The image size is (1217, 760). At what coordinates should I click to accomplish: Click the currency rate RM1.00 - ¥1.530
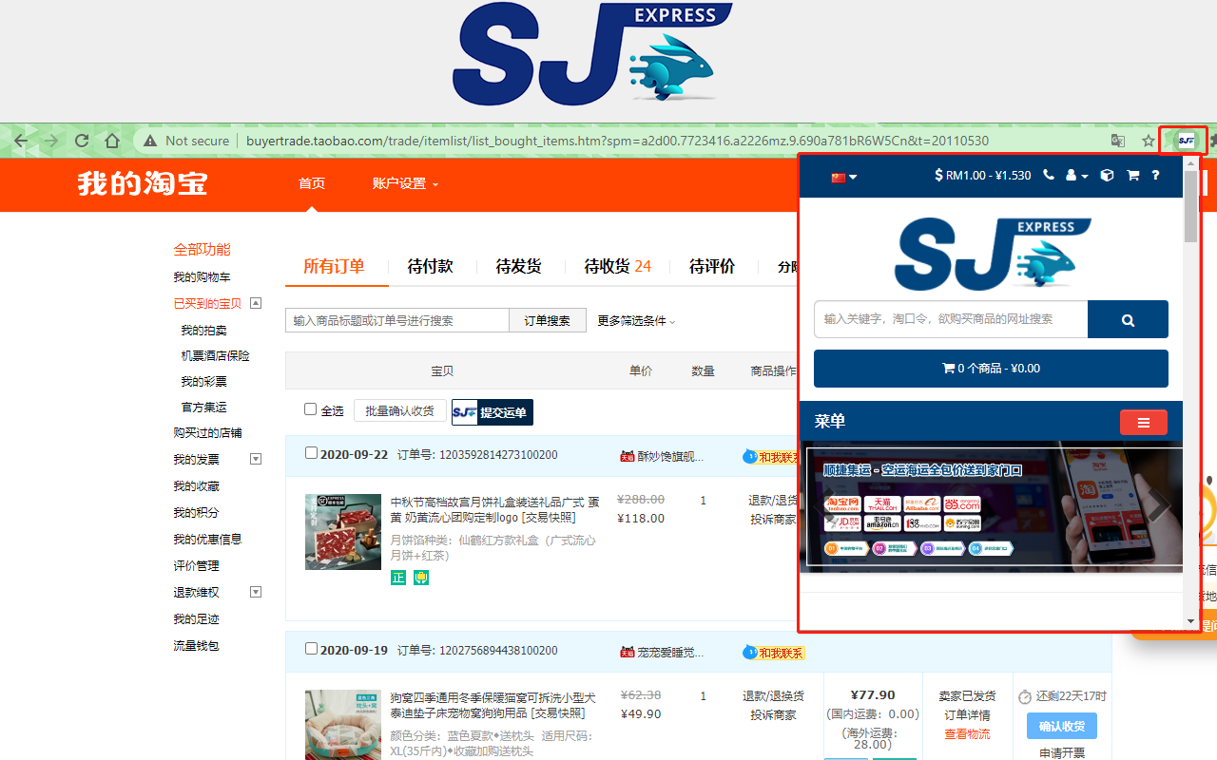click(983, 175)
